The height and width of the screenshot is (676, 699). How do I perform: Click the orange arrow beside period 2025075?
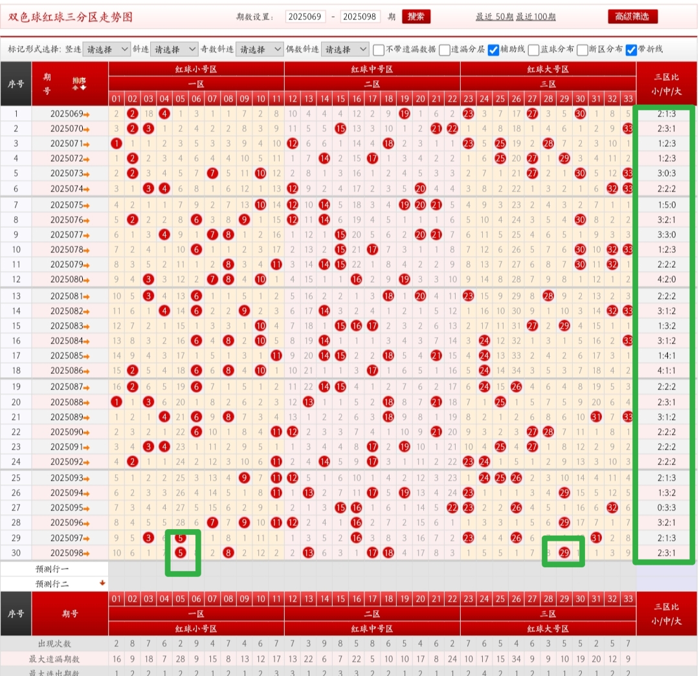click(x=87, y=206)
